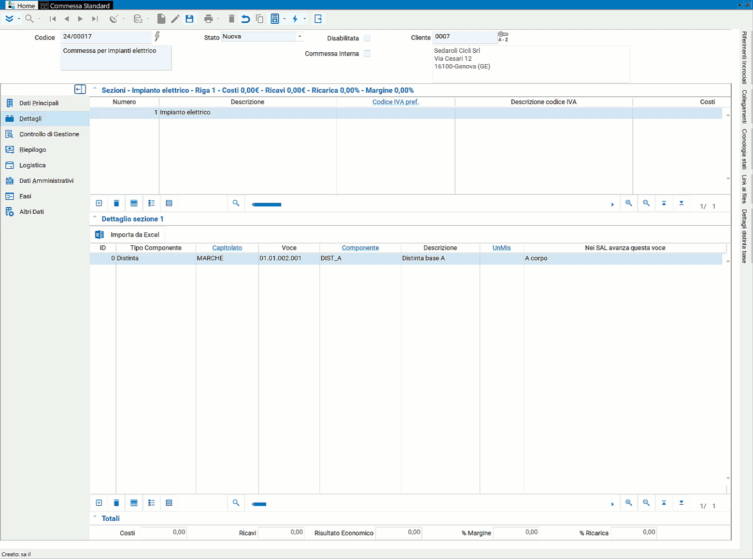The image size is (753, 559).
Task: Delete selected row in Sezioni grid
Action: pyautogui.click(x=117, y=203)
